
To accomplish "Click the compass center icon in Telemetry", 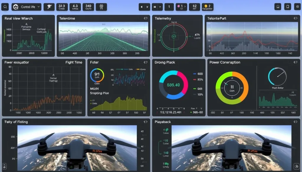I will click(174, 36).
